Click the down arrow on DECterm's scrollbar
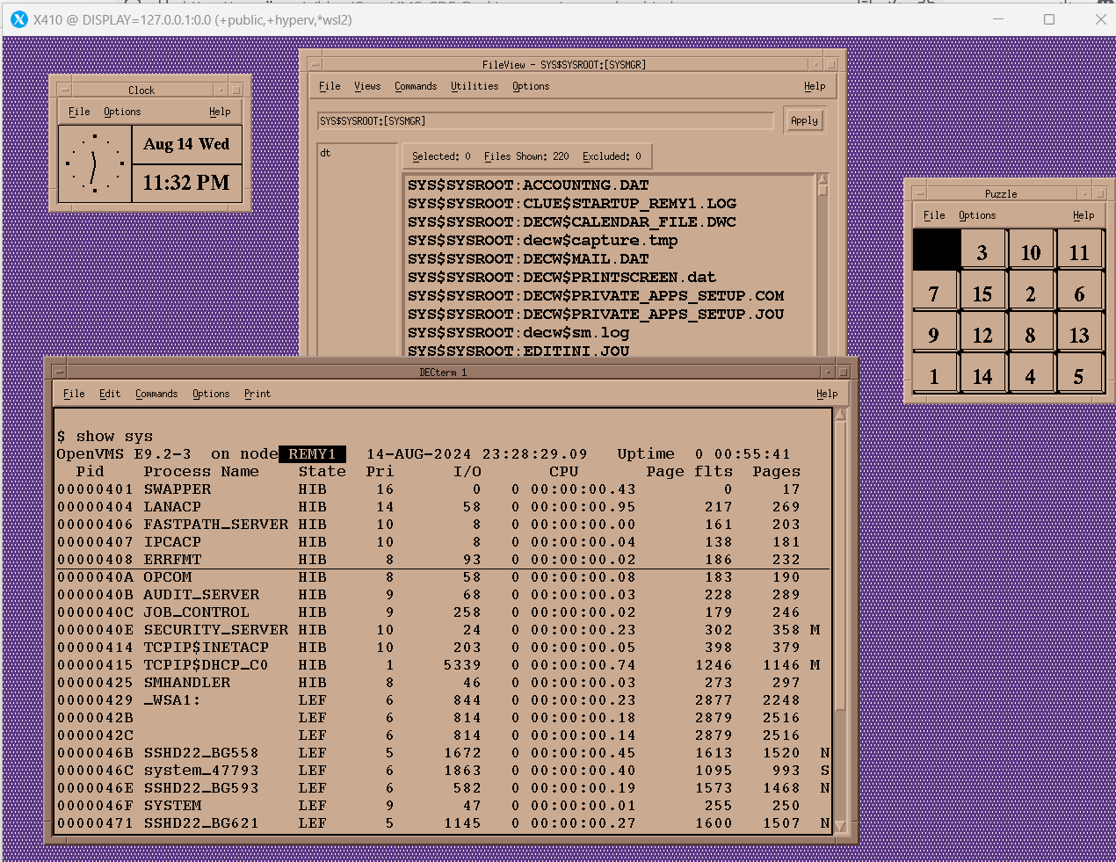Image resolution: width=1116 pixels, height=862 pixels. click(x=838, y=827)
